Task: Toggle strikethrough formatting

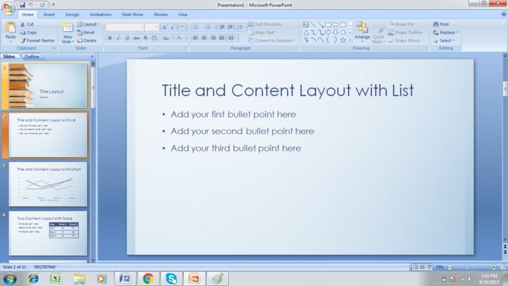Action: (136, 38)
